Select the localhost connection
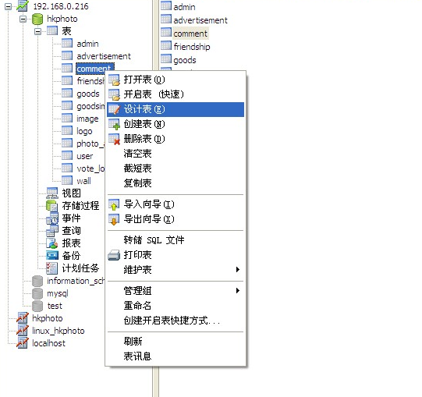The height and width of the screenshot is (397, 422). tap(48, 343)
